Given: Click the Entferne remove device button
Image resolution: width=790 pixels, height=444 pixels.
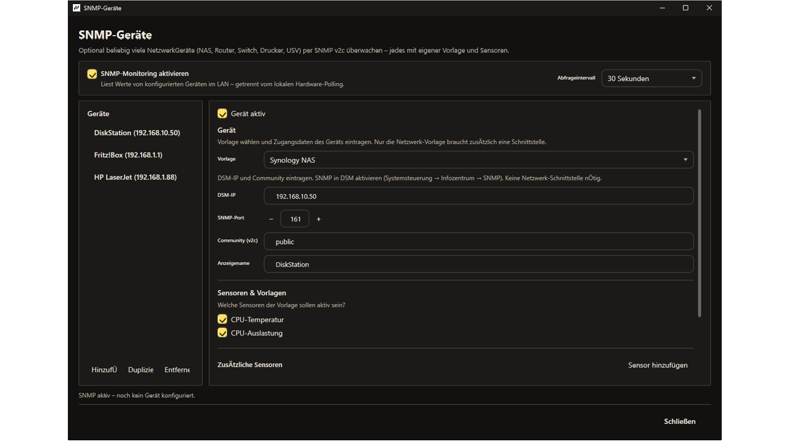Looking at the screenshot, I should click(177, 370).
